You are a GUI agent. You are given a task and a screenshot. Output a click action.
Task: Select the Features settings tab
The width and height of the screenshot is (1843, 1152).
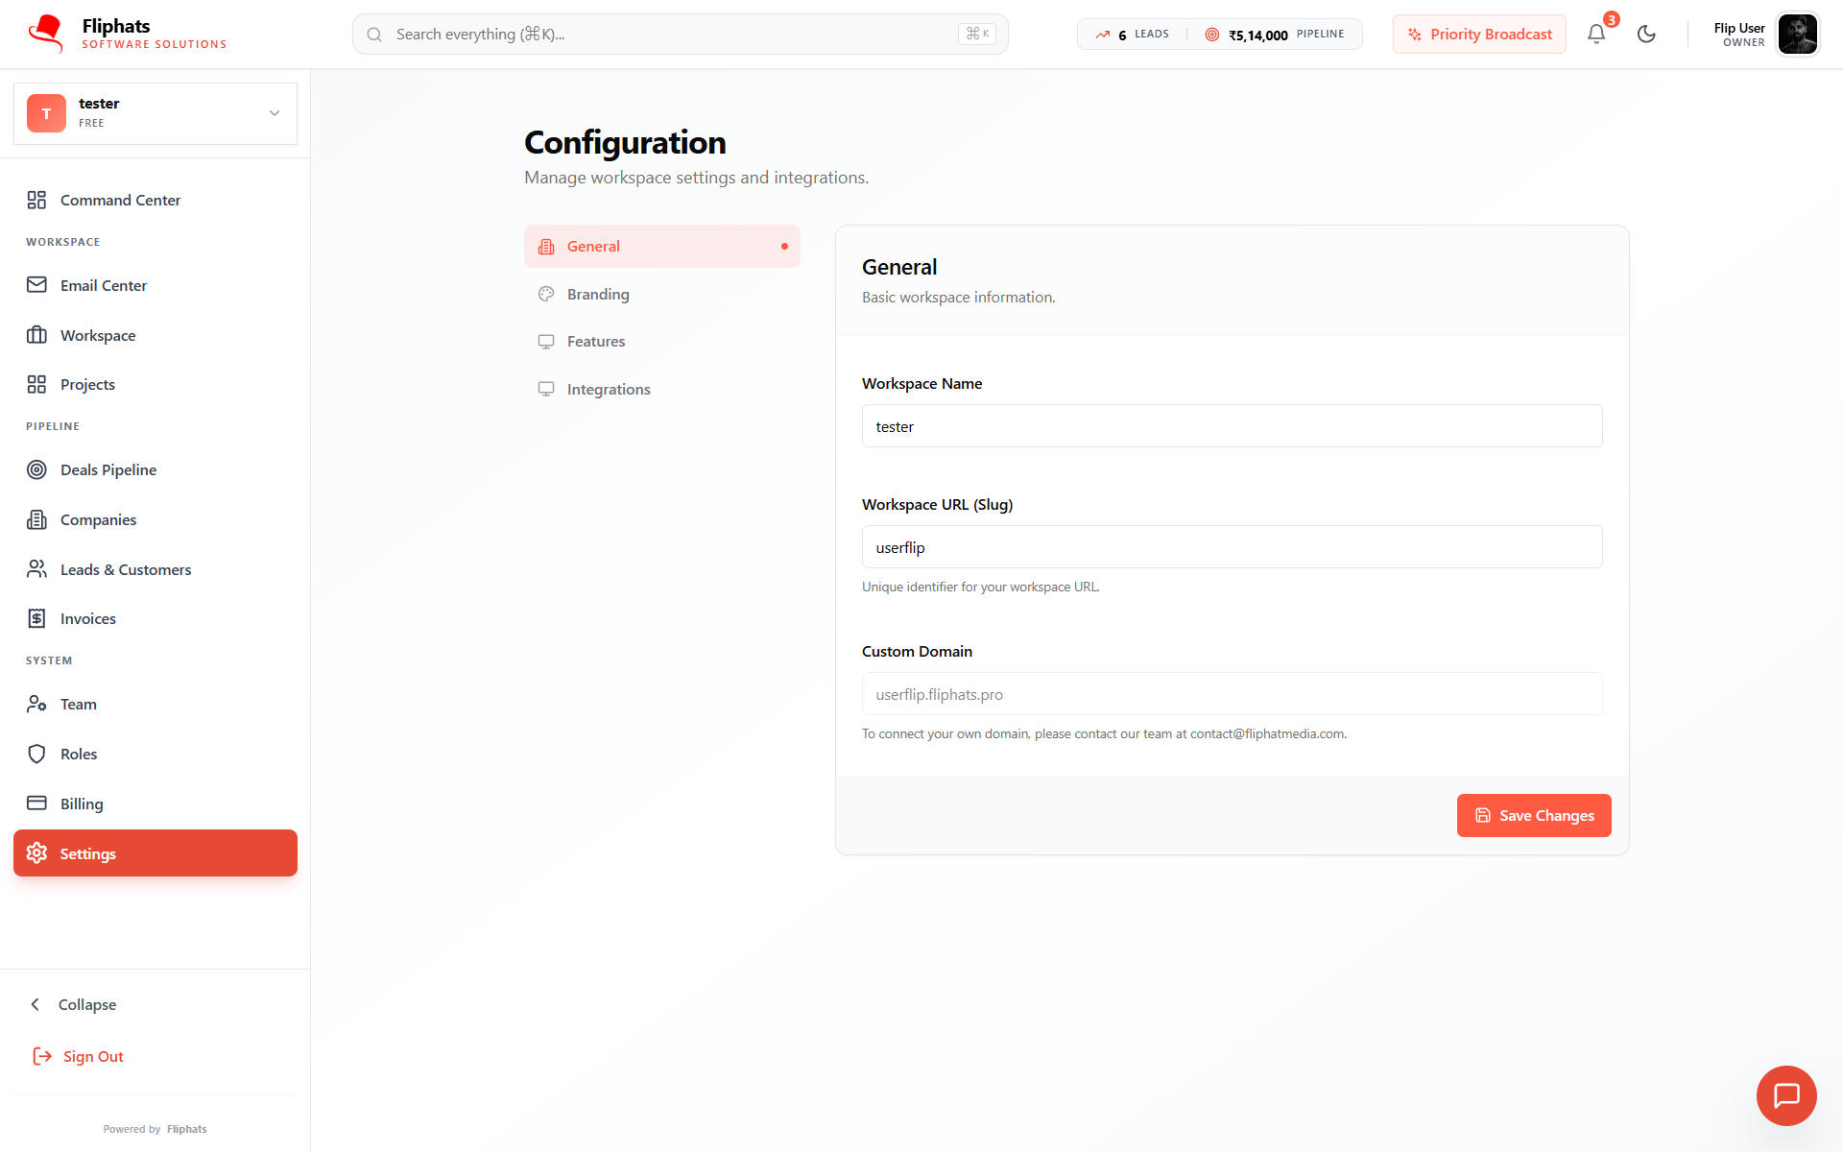click(x=595, y=341)
